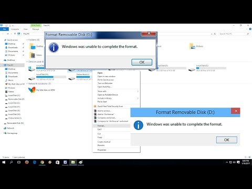Select Open AutoPlay... entry
The image size is (252, 189).
tap(104, 87)
